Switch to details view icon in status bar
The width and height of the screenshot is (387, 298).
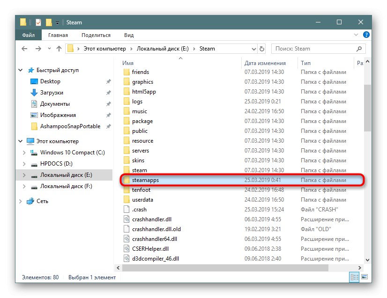tap(354, 277)
